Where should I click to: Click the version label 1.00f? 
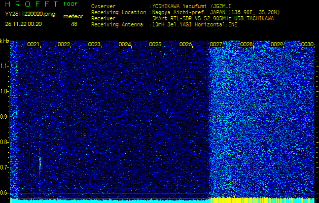click(70, 4)
